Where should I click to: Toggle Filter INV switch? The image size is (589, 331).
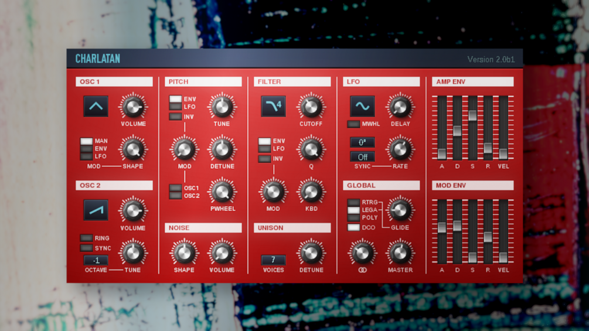coord(264,159)
